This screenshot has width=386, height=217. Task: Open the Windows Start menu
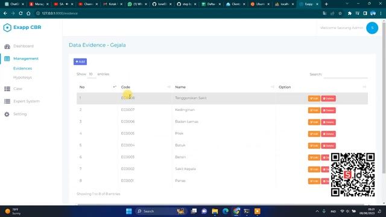pos(128,212)
